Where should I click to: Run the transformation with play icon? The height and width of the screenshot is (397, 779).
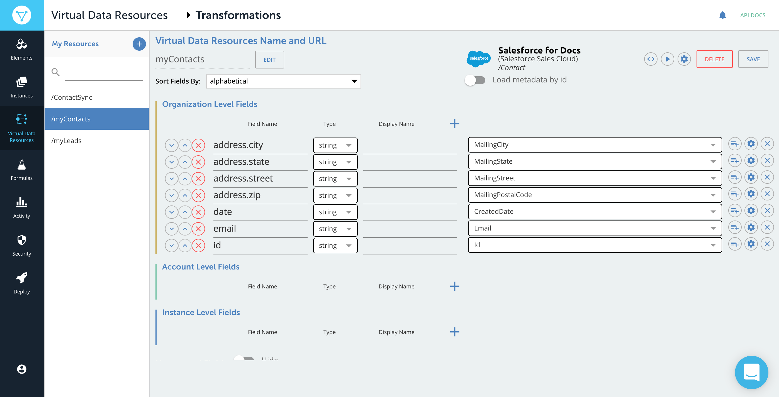click(x=667, y=59)
